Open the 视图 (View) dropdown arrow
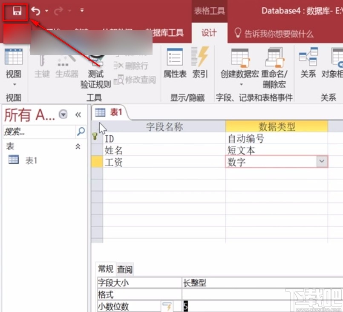Screen dimensions: 343x312 point(13,83)
